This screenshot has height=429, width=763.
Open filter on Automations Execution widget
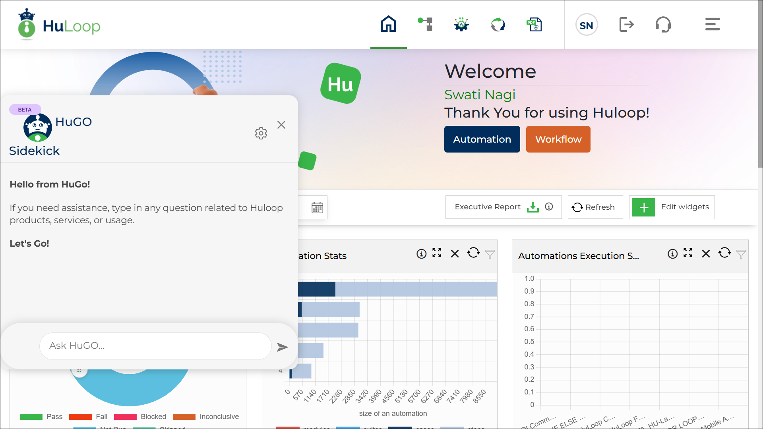point(741,254)
